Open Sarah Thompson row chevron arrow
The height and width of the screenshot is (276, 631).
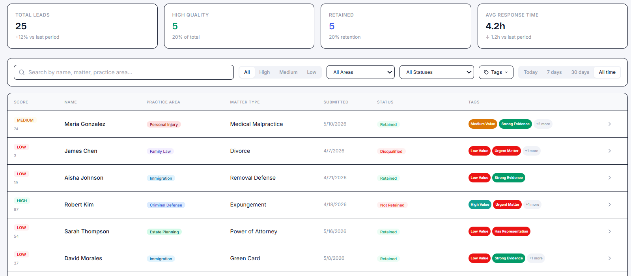point(610,231)
